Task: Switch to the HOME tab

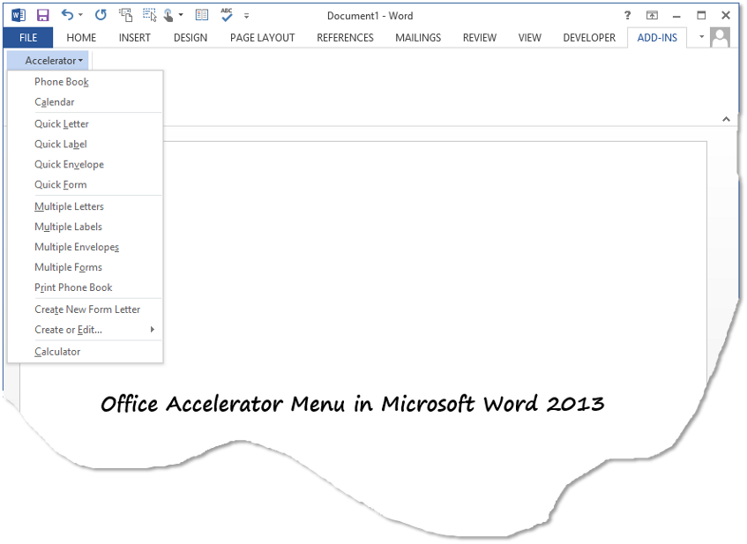Action: coord(81,38)
